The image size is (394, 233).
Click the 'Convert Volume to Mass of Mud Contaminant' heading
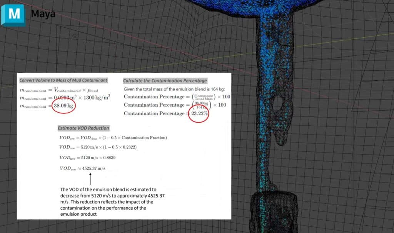click(63, 80)
